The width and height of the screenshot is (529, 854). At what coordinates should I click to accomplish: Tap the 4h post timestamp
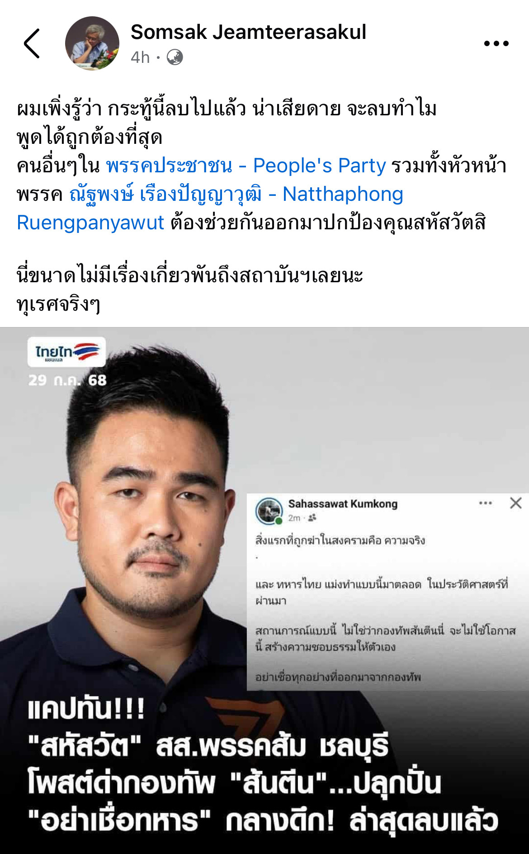[140, 57]
